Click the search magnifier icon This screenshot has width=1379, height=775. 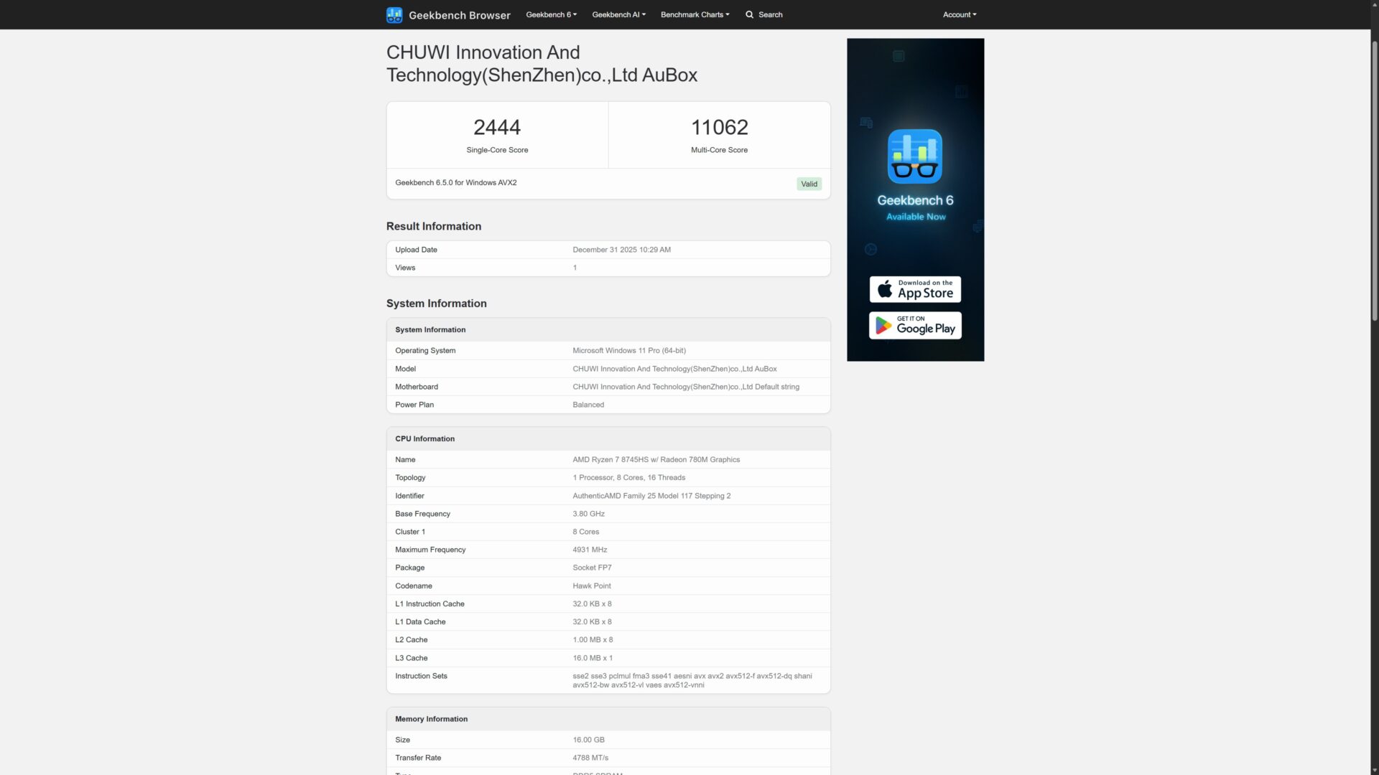point(749,14)
